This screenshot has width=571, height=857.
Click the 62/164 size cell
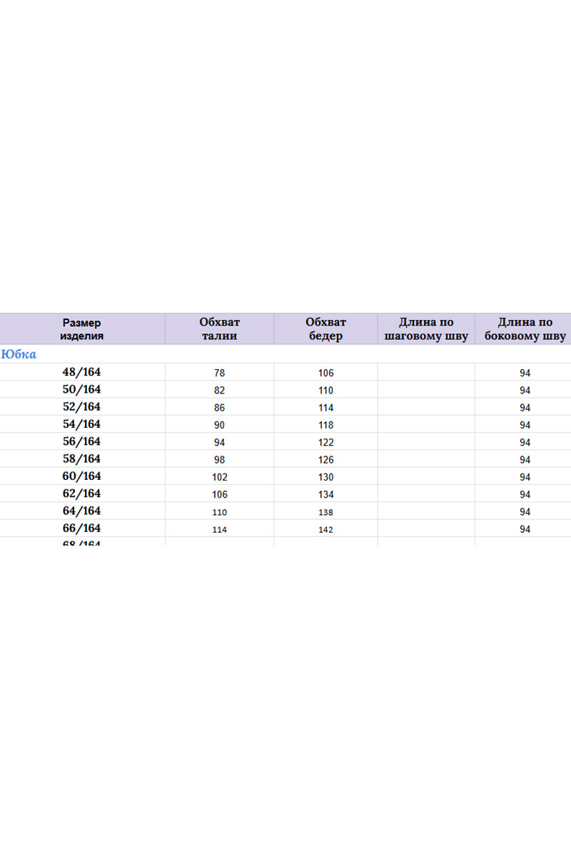click(82, 493)
